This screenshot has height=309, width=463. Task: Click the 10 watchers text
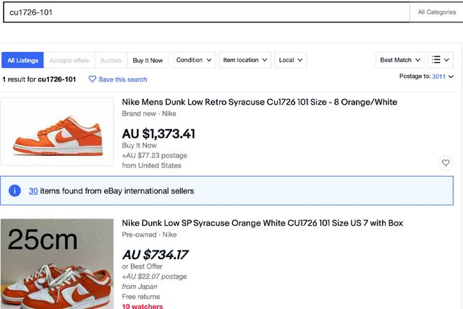click(x=143, y=306)
